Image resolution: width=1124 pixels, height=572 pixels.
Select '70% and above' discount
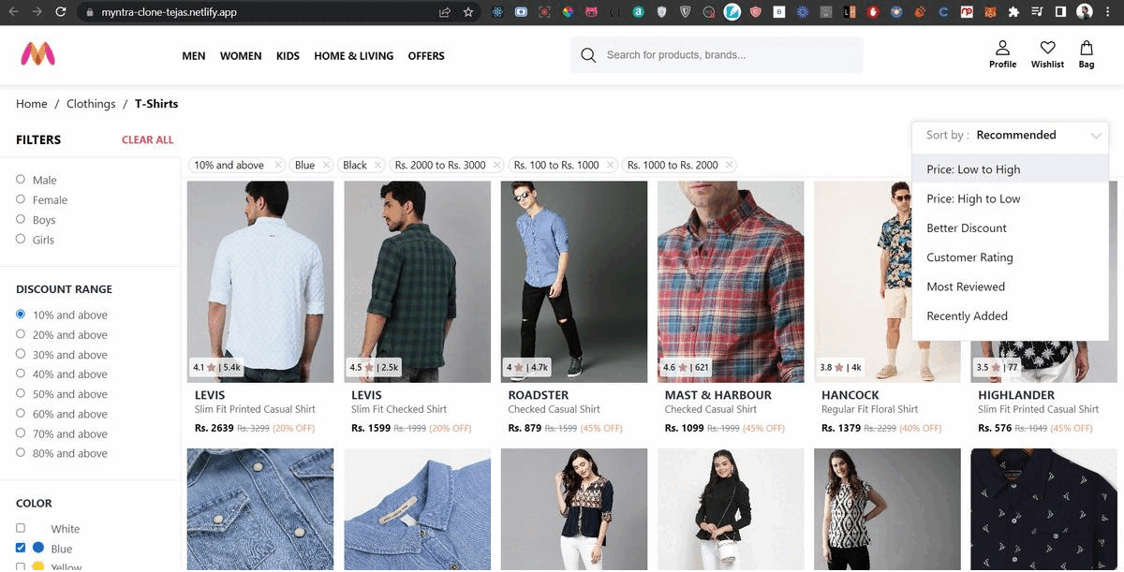(x=21, y=433)
